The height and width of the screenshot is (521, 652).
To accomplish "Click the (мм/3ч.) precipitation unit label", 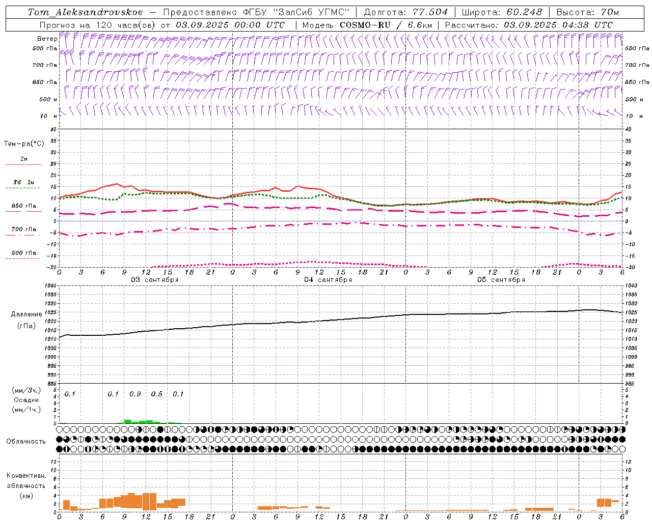I will 27,390.
